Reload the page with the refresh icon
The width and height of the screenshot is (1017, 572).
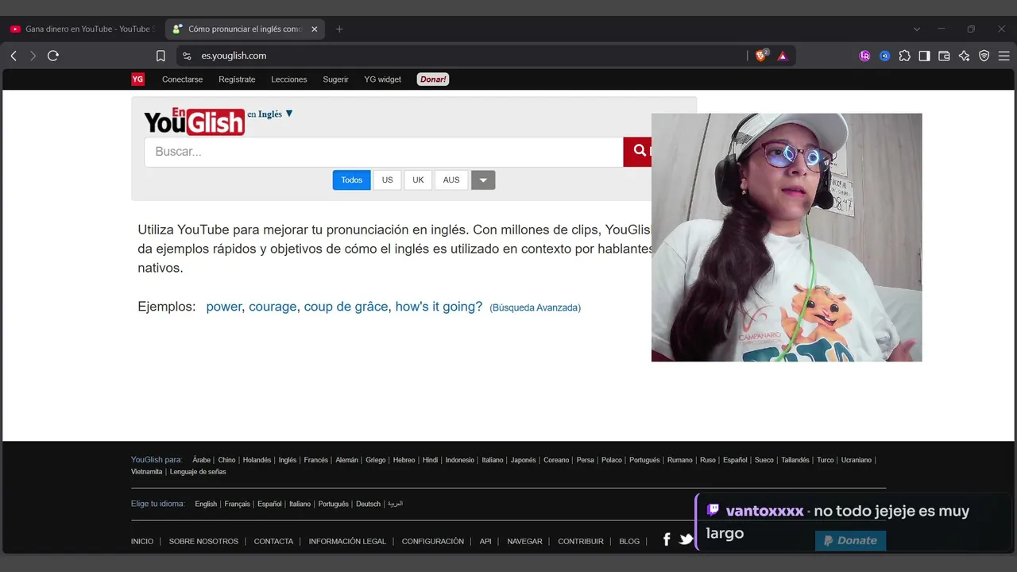pos(53,56)
